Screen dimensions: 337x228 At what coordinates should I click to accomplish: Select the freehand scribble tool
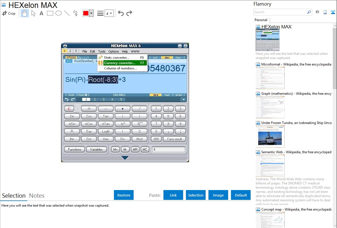(75, 13)
